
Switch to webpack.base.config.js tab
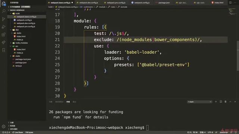[x=60, y=3]
